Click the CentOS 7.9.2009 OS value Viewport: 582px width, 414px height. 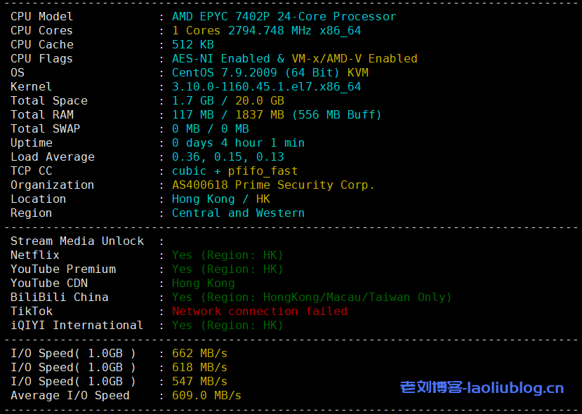tap(270, 72)
